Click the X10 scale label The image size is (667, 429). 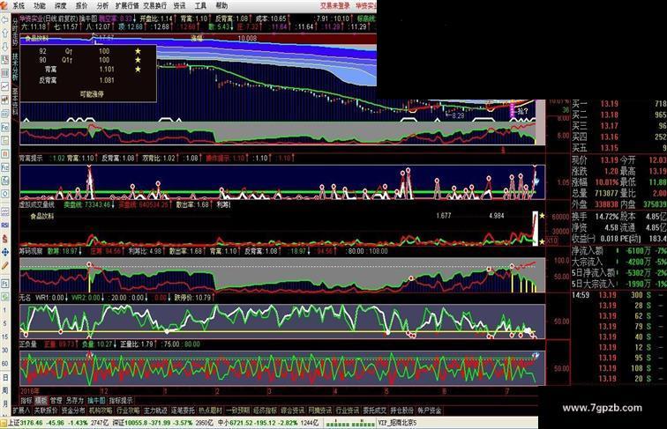[551, 240]
